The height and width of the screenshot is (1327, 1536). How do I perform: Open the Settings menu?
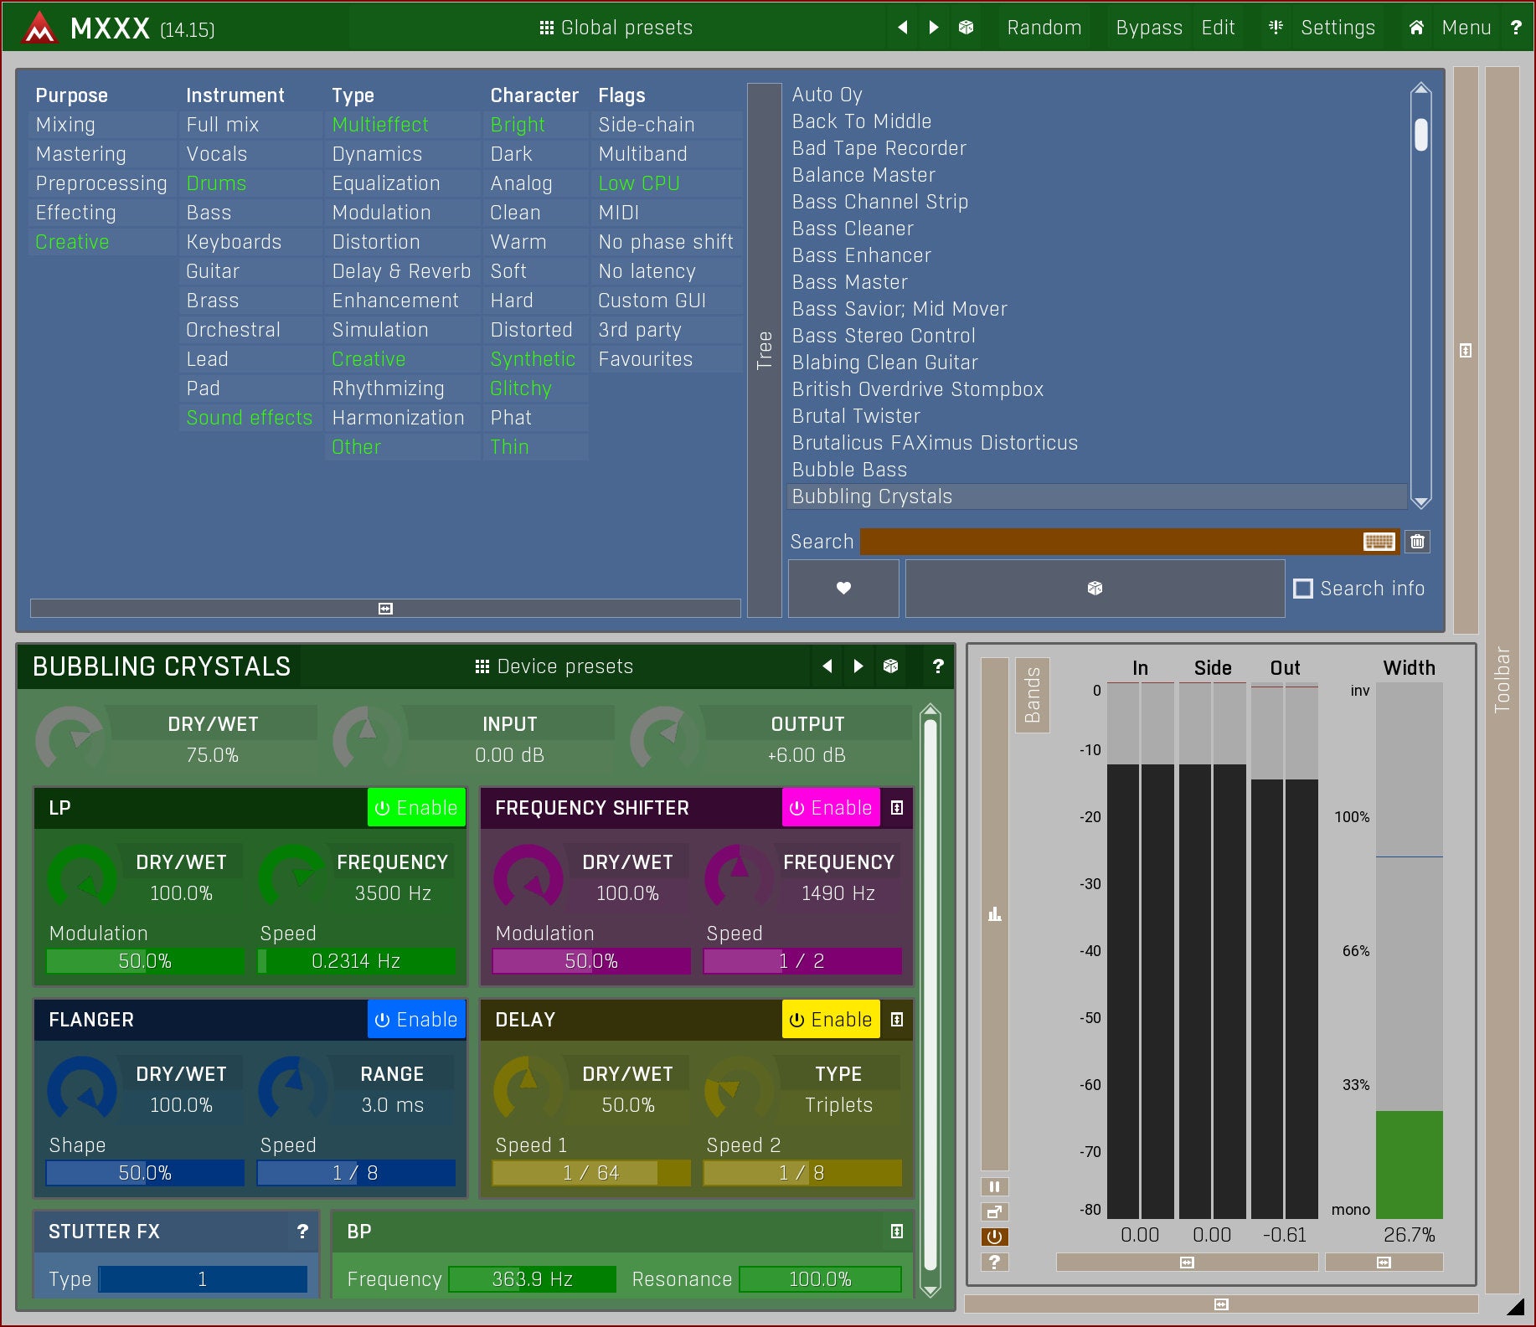(1337, 28)
